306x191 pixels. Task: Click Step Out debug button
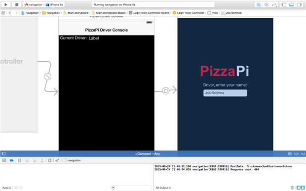(42, 160)
